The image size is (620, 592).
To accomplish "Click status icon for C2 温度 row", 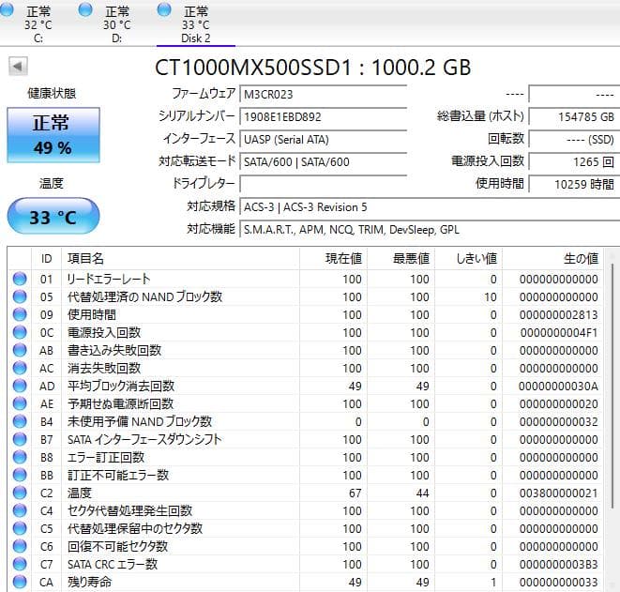I will (20, 493).
